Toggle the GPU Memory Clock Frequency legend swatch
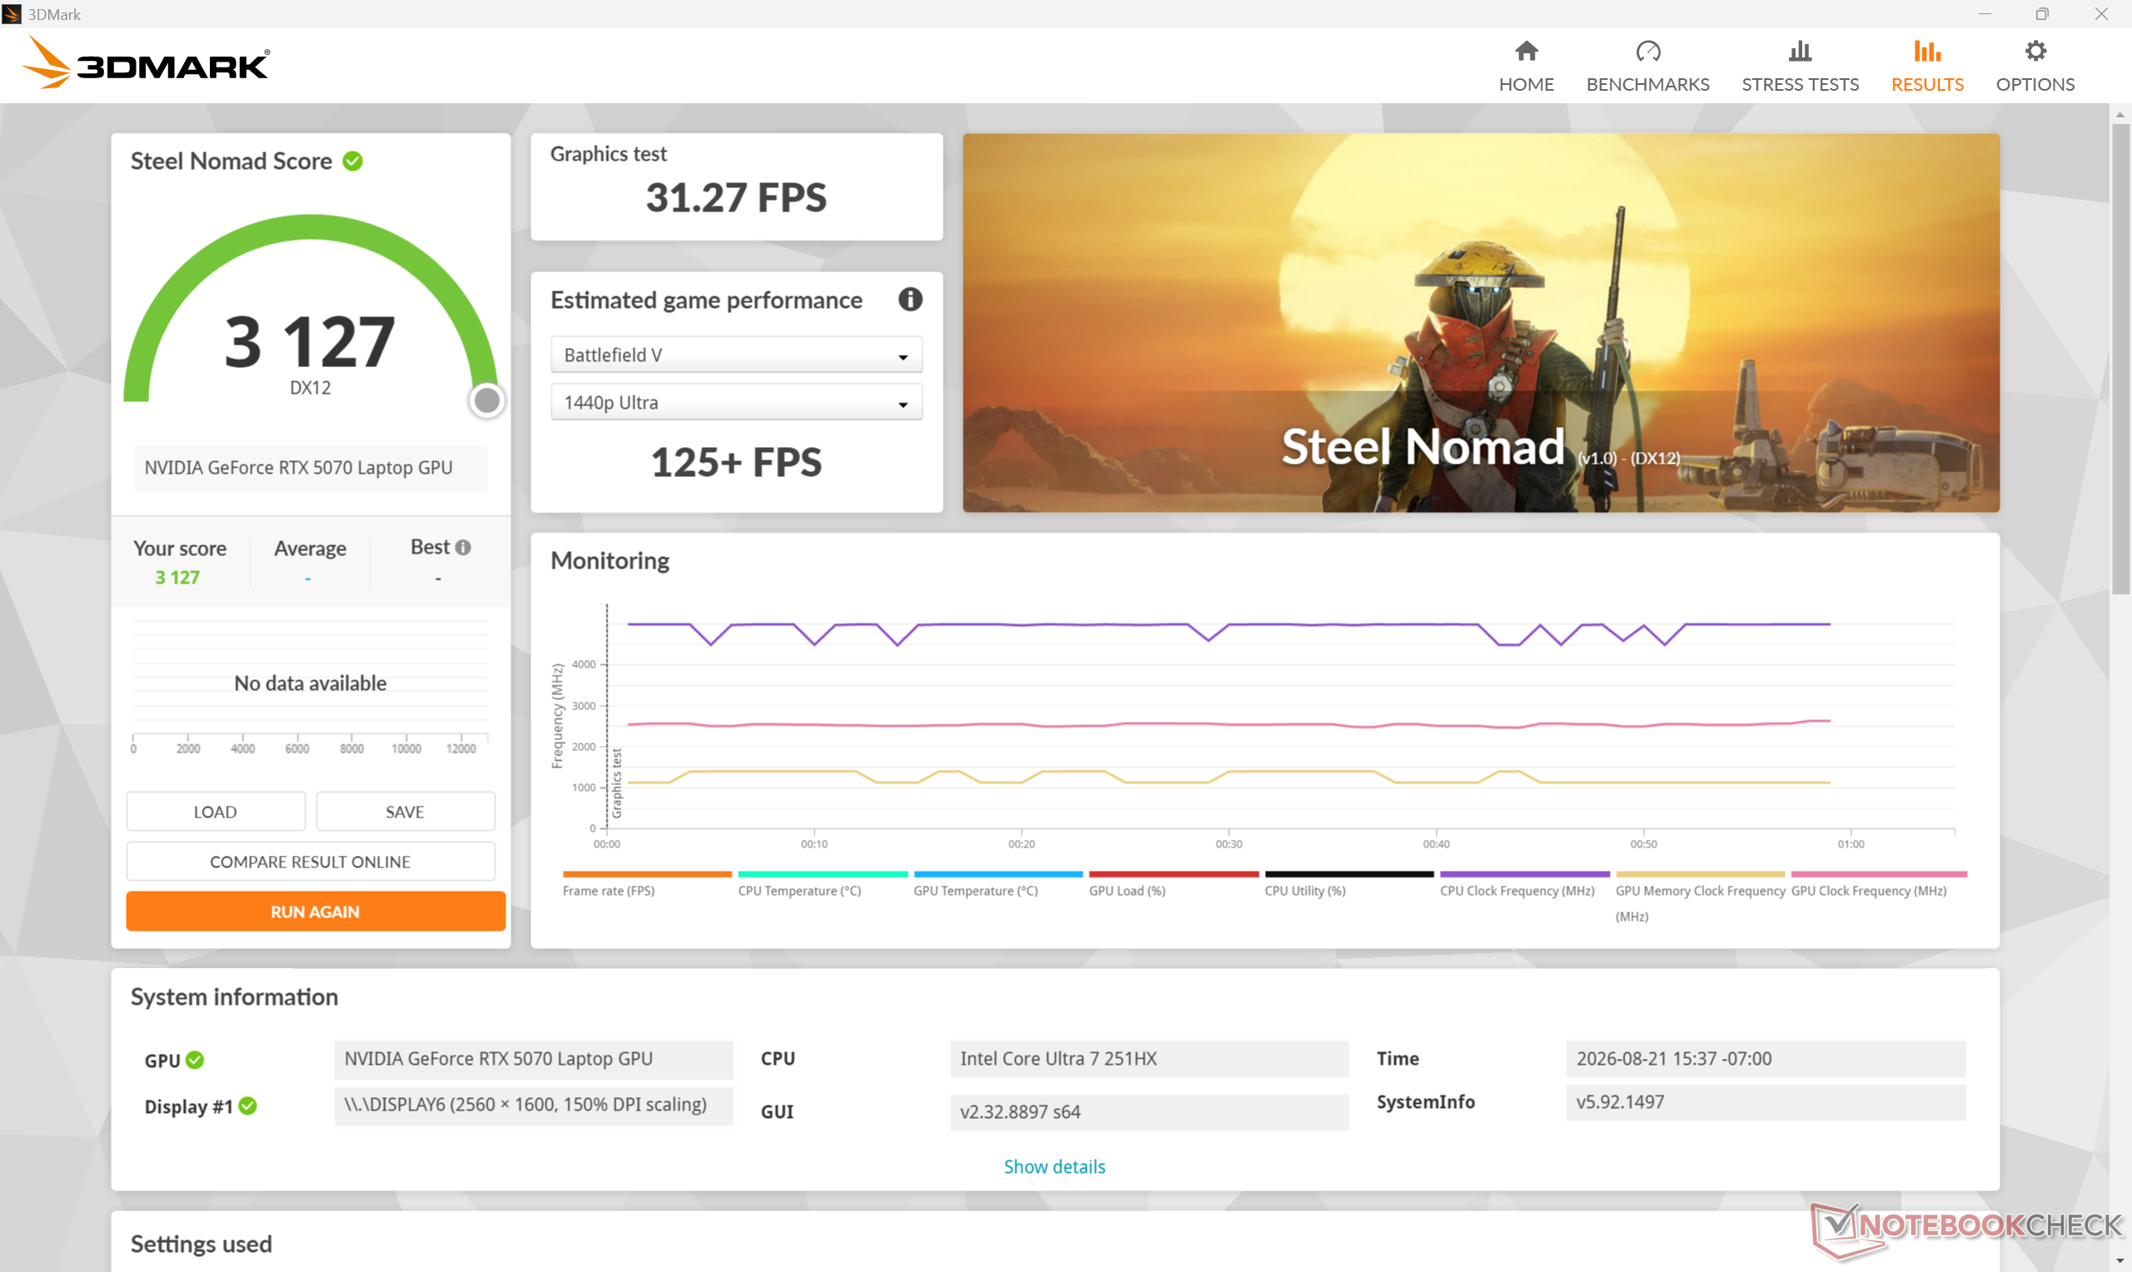 point(1700,874)
